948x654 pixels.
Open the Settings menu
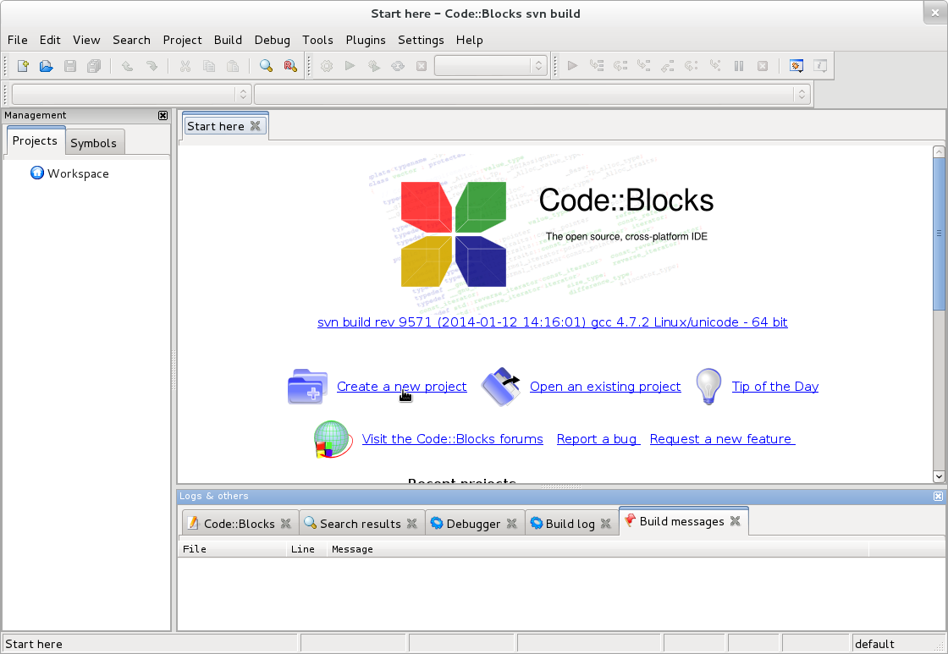click(x=421, y=40)
